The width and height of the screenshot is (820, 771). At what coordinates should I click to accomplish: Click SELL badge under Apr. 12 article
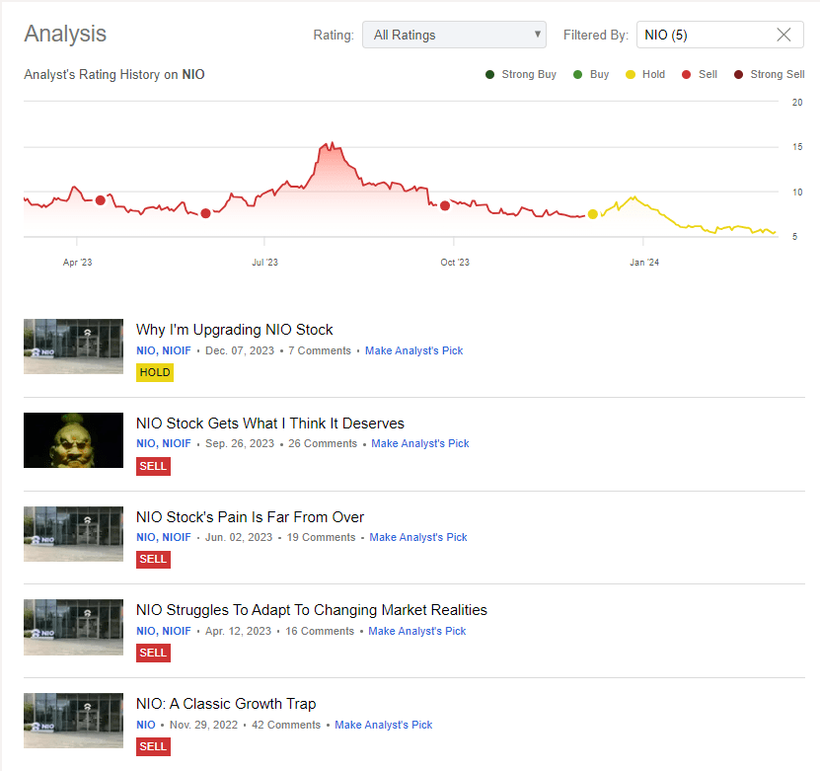coord(153,653)
